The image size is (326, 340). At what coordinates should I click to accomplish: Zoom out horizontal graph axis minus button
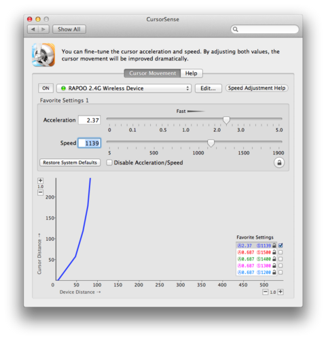[266, 292]
